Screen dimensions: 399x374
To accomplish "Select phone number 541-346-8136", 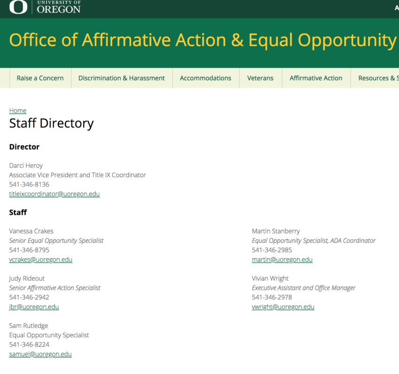I will (x=29, y=185).
